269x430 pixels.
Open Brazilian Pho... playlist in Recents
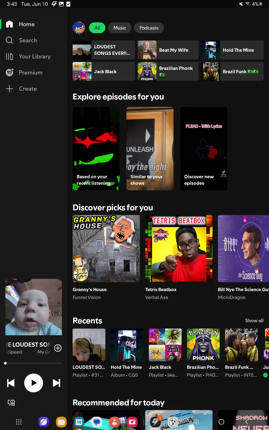(203, 353)
